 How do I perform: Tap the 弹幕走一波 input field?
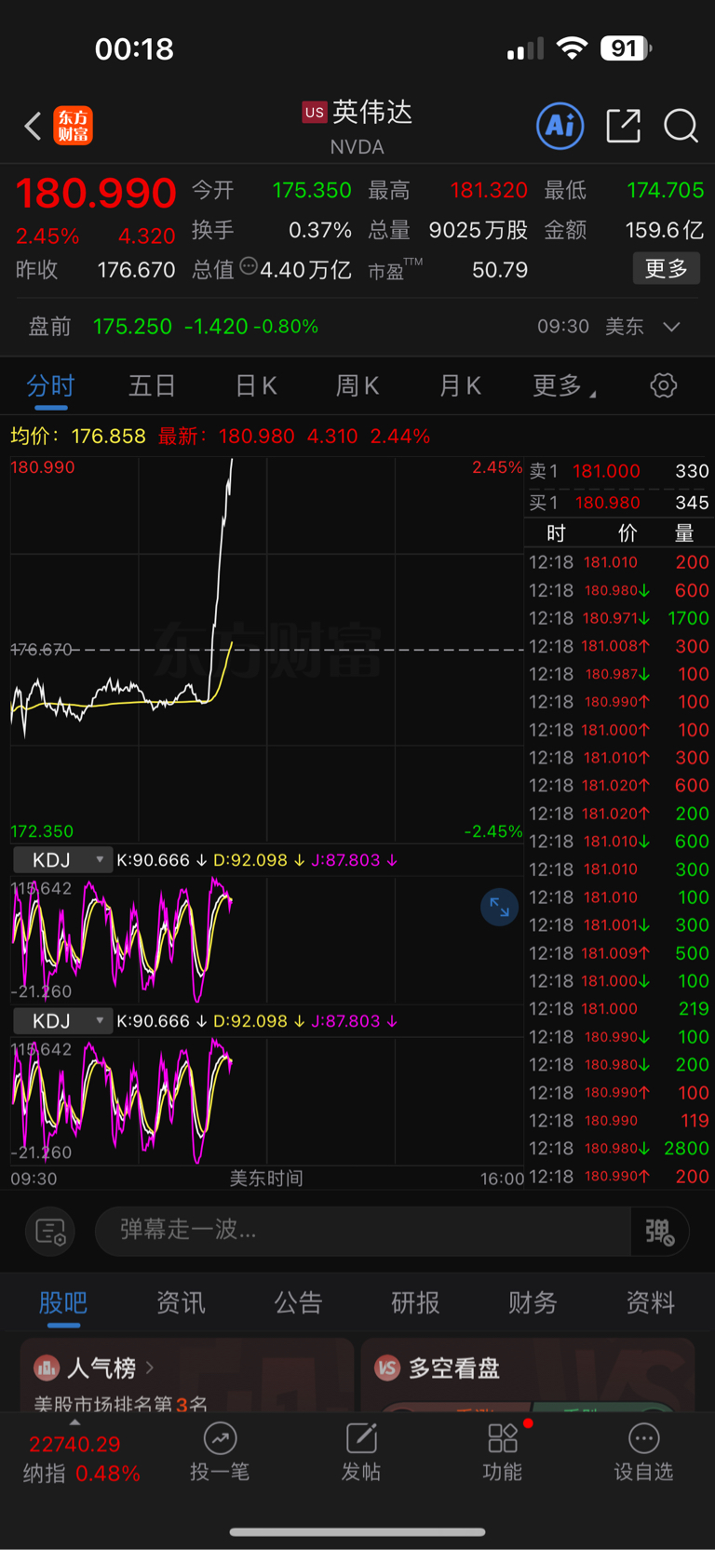pos(363,1231)
